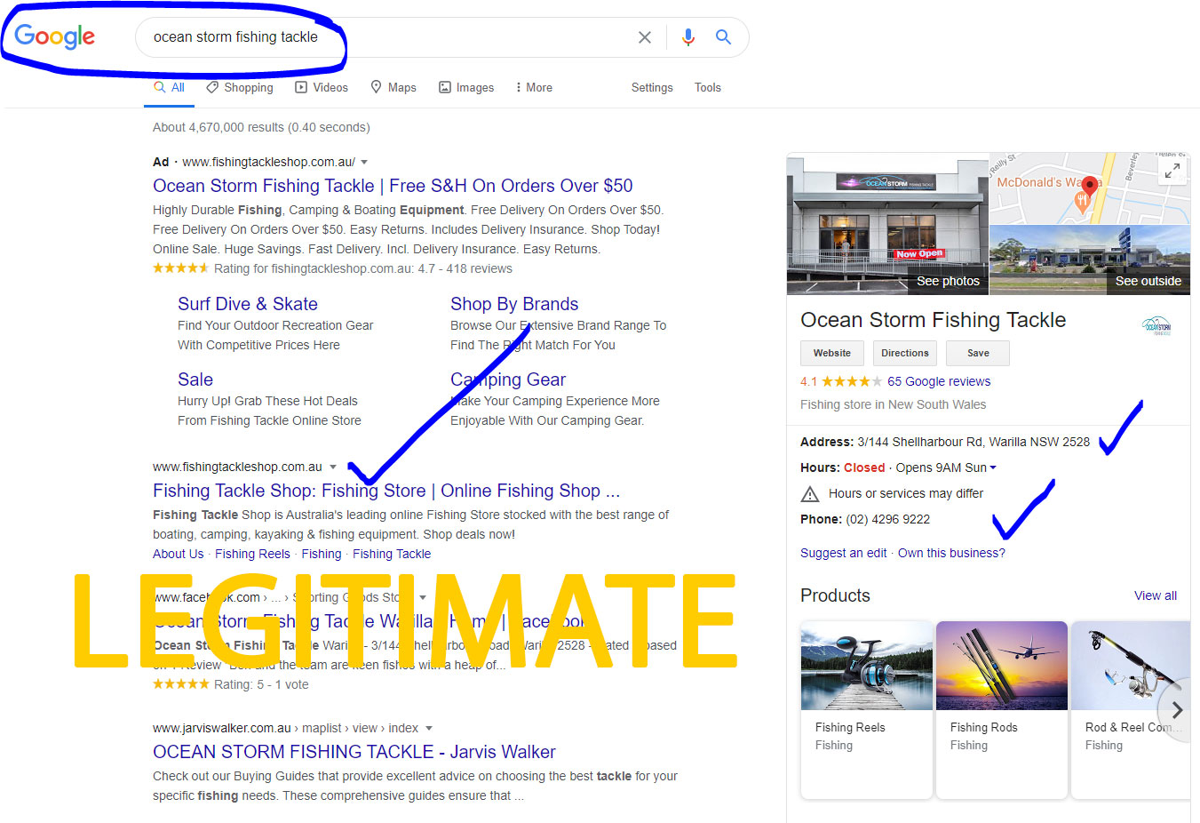Open Fishing Tackle Shop organic result title
The width and height of the screenshot is (1200, 823).
coord(386,491)
